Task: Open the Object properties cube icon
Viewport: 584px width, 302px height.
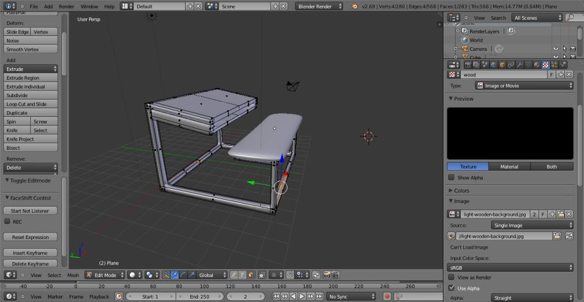Action: pos(502,65)
